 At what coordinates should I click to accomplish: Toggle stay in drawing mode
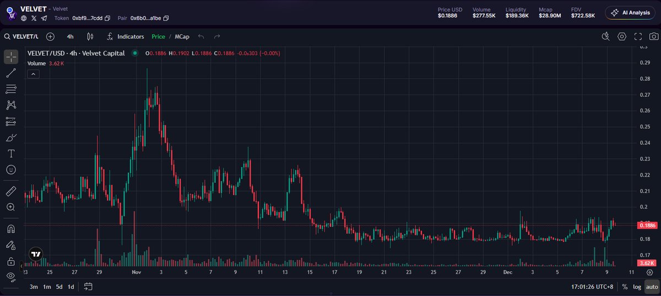pos(11,245)
